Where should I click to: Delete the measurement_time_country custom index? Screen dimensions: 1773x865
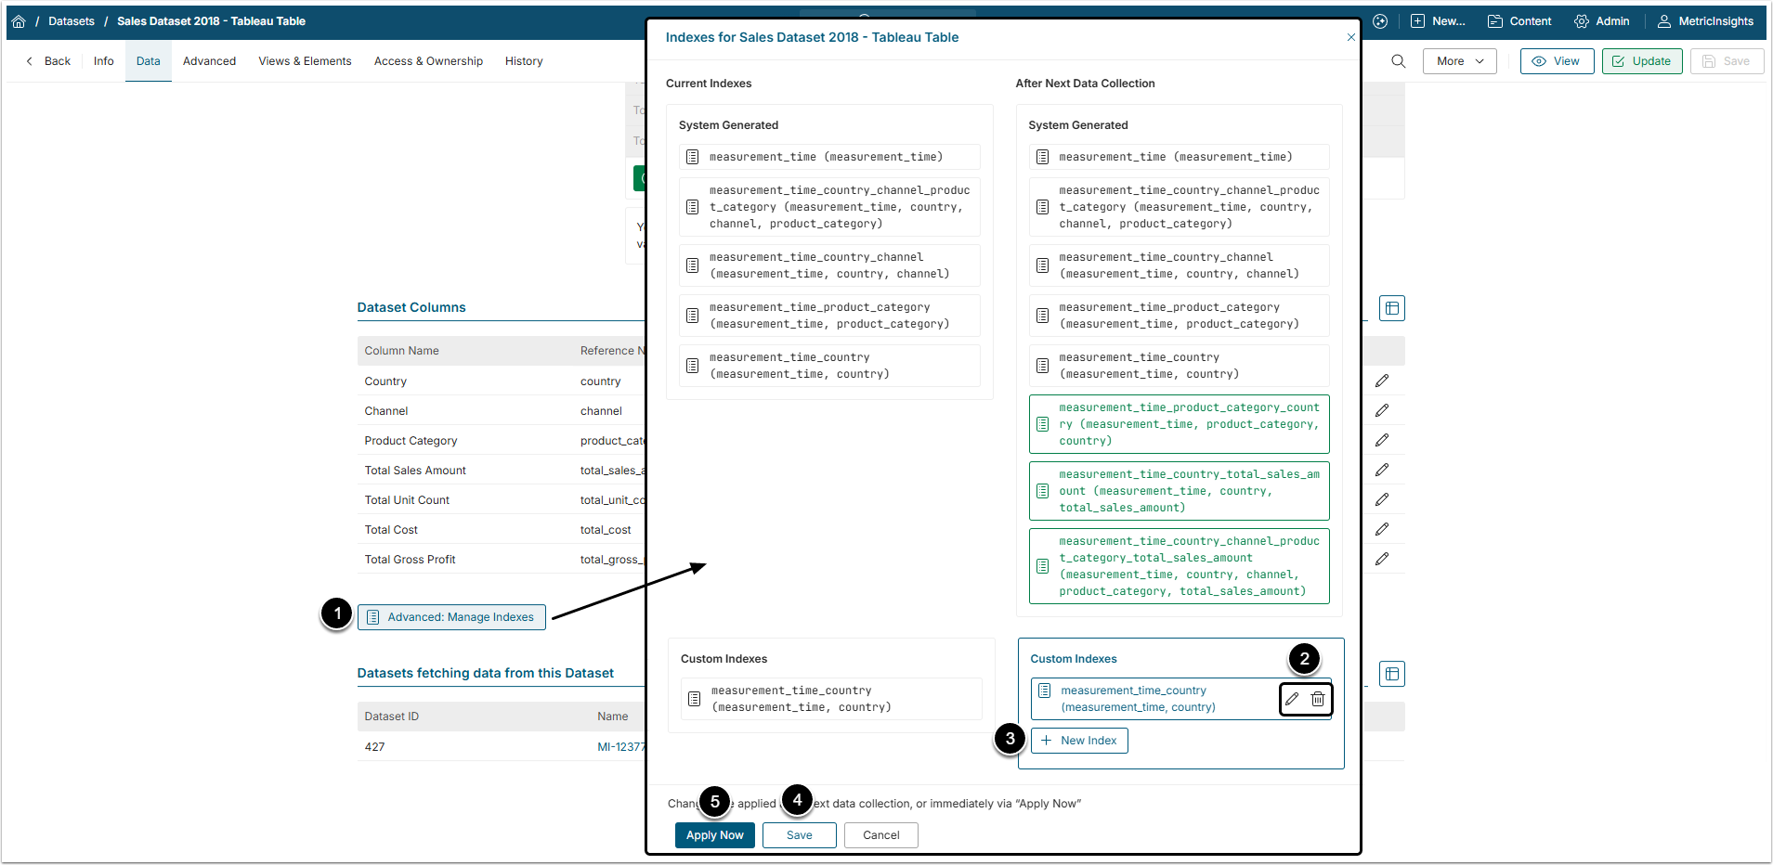click(x=1318, y=699)
